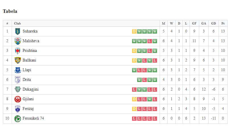This screenshot has height=131, width=247.
Task: Click the Pt column header
Action: point(223,23)
